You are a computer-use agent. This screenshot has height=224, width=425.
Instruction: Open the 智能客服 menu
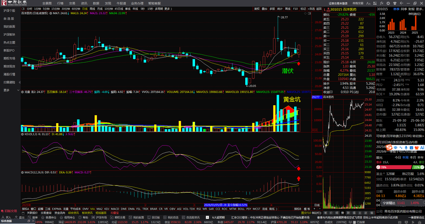click(154, 4)
